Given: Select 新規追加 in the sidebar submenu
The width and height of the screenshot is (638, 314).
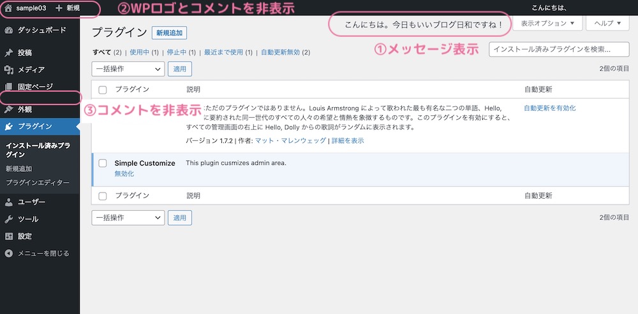Looking at the screenshot, I should click(x=19, y=169).
